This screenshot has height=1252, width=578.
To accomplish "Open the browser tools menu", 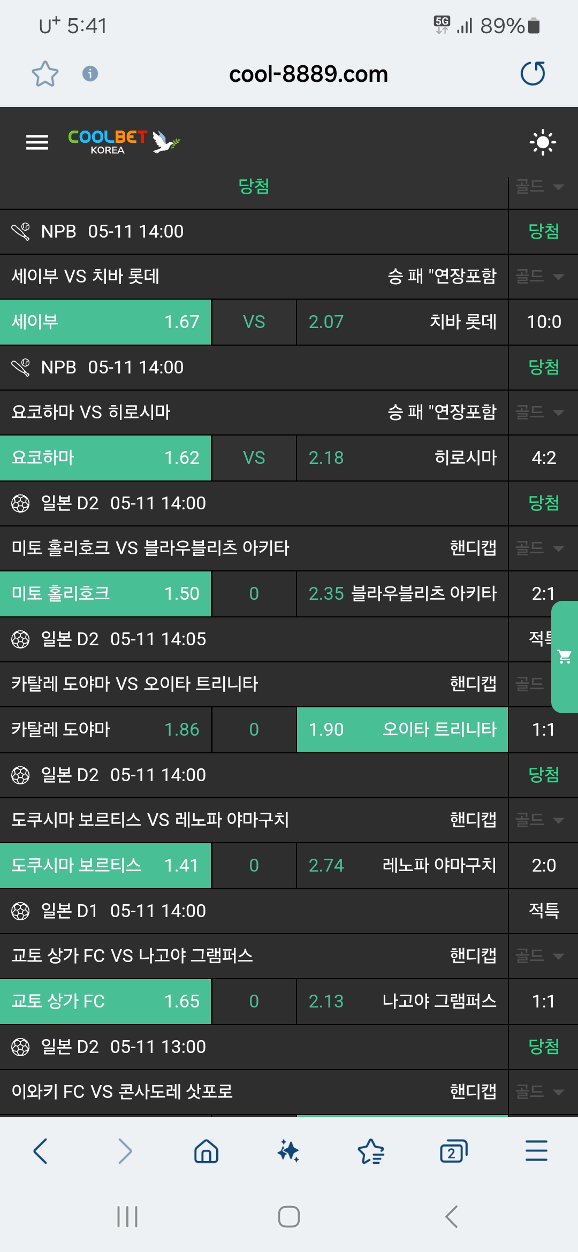I will tap(536, 1151).
